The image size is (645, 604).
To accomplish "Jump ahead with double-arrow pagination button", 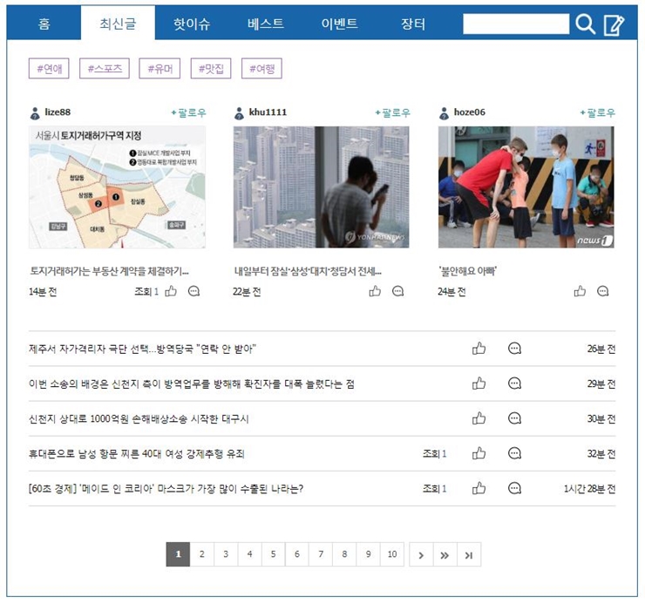I will tap(445, 554).
